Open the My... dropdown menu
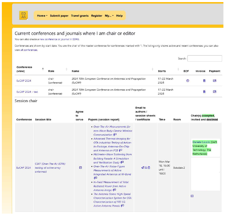The height and width of the screenshot is (216, 225). pos(109,16)
